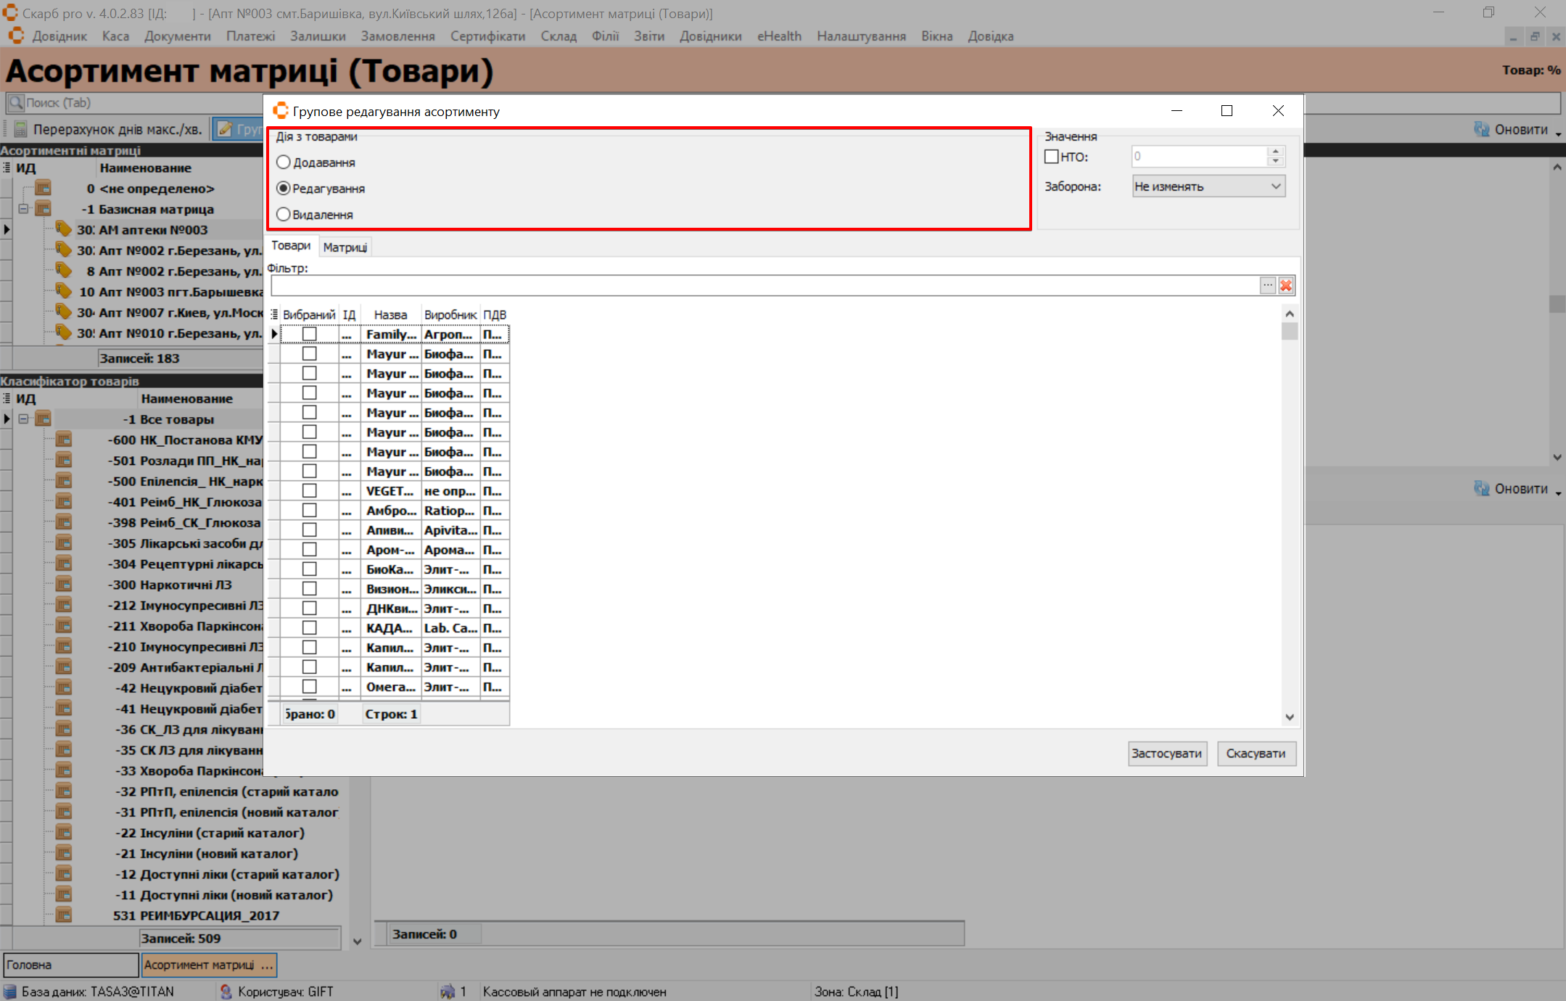Switch to the Матриці tab

click(x=345, y=247)
